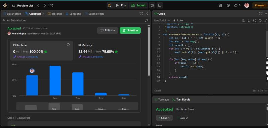The width and height of the screenshot is (268, 128).
Task: Select the 3ms bar in chart minimap
Action: (x=101, y=109)
